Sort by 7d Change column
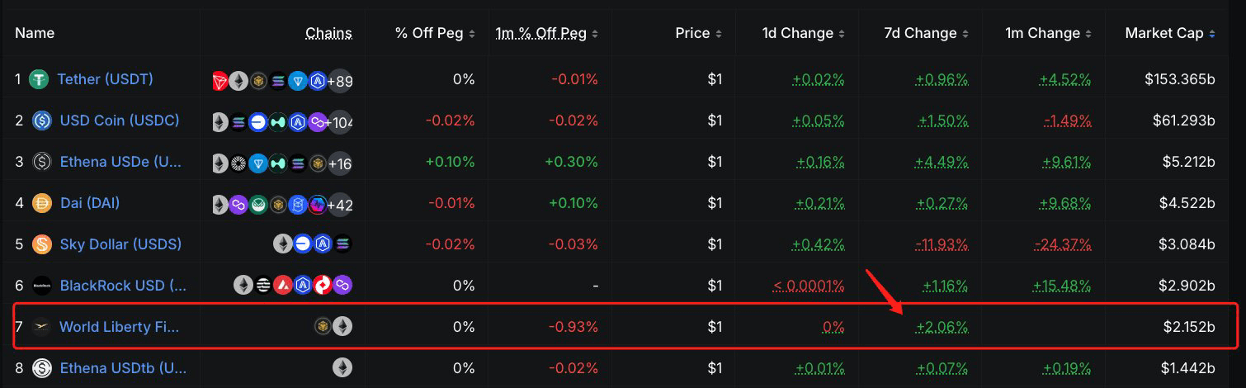The width and height of the screenshot is (1246, 388). pyautogui.click(x=926, y=33)
